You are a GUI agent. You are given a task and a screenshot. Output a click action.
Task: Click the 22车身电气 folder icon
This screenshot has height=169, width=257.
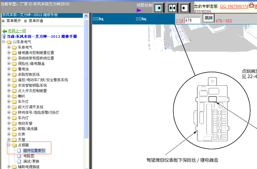pos(9,42)
